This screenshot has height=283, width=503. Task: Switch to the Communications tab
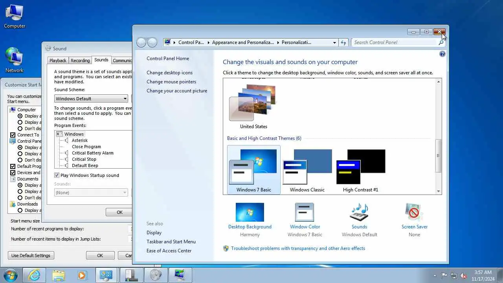point(122,61)
